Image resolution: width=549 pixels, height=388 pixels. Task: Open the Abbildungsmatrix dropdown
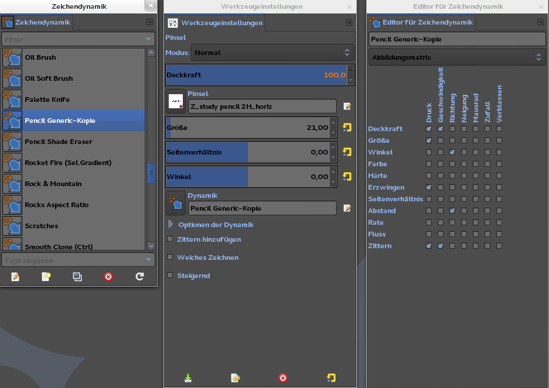pos(457,57)
